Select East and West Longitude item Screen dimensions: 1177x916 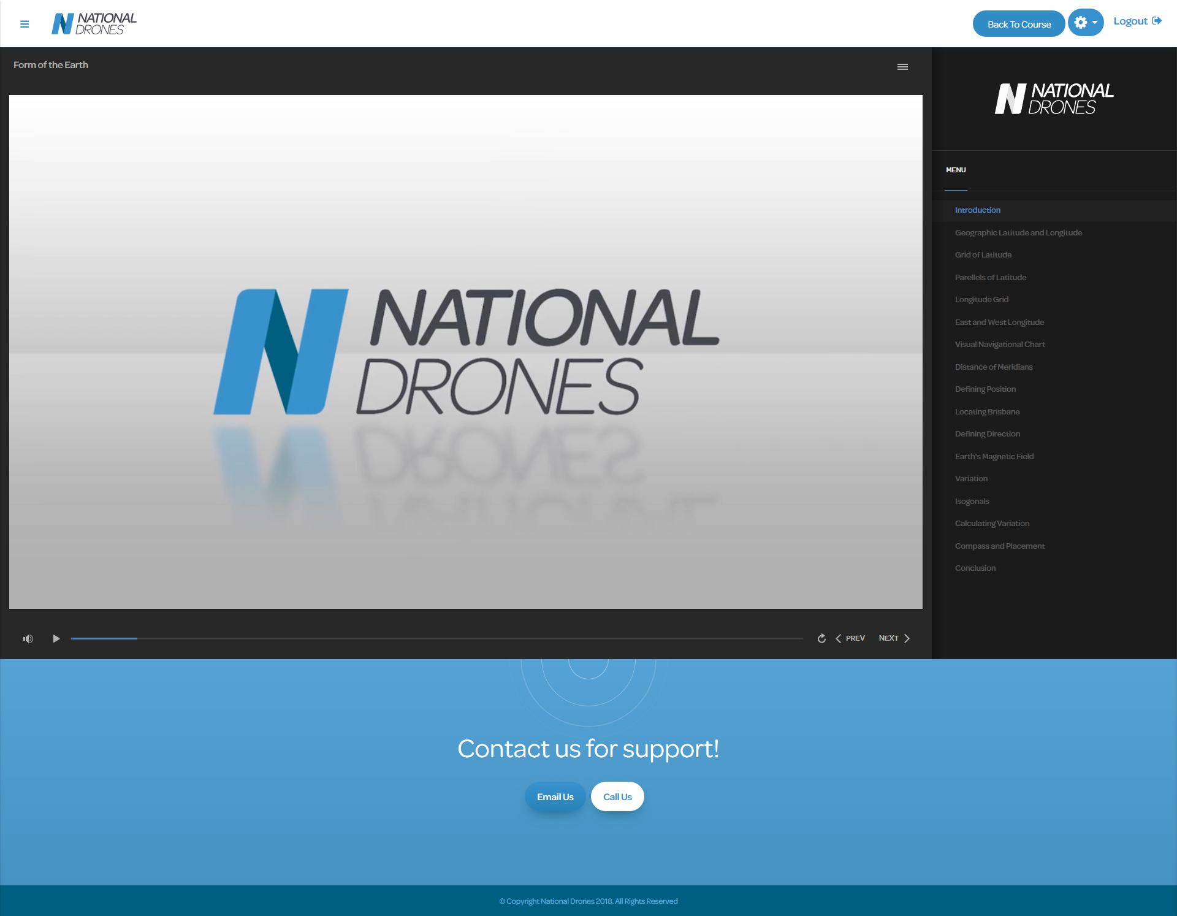click(x=1054, y=323)
